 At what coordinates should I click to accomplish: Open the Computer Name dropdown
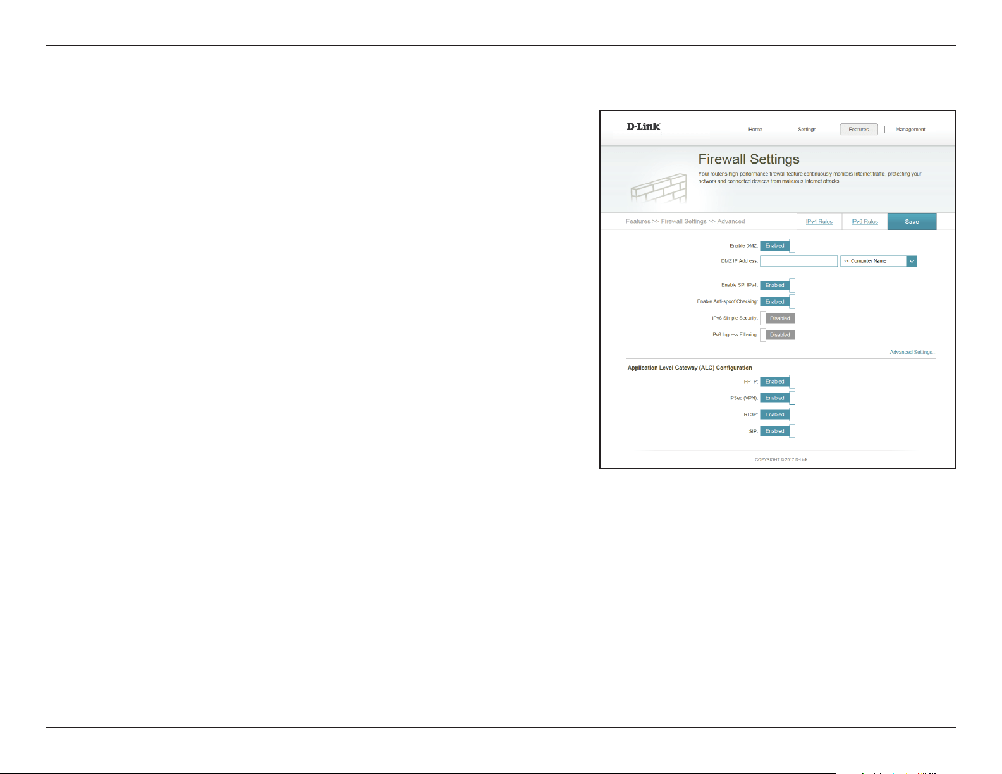pos(878,261)
